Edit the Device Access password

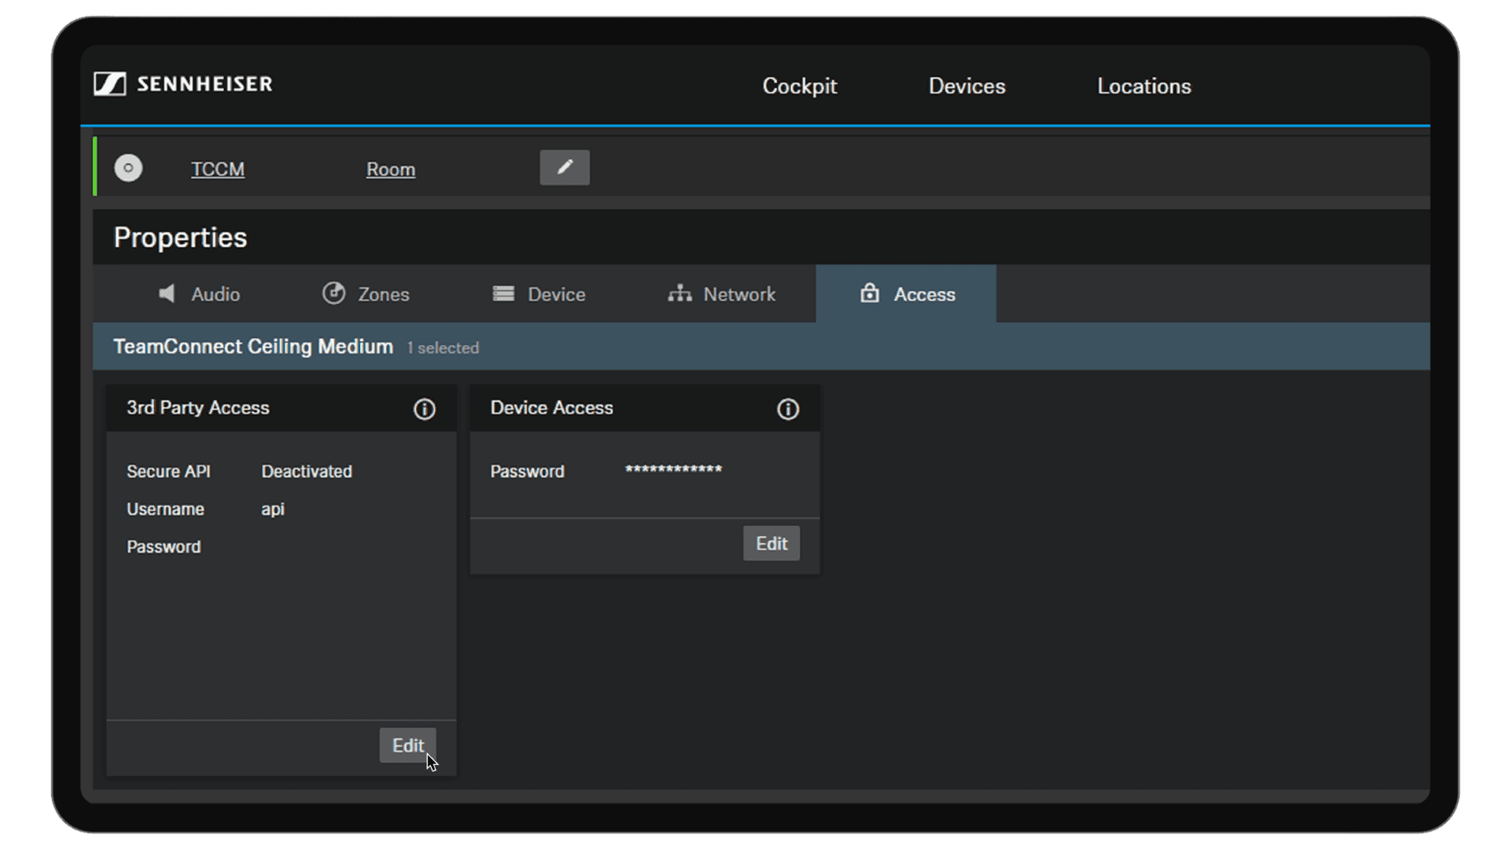coord(772,543)
